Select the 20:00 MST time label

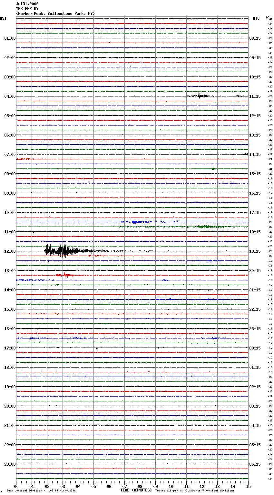click(10, 406)
